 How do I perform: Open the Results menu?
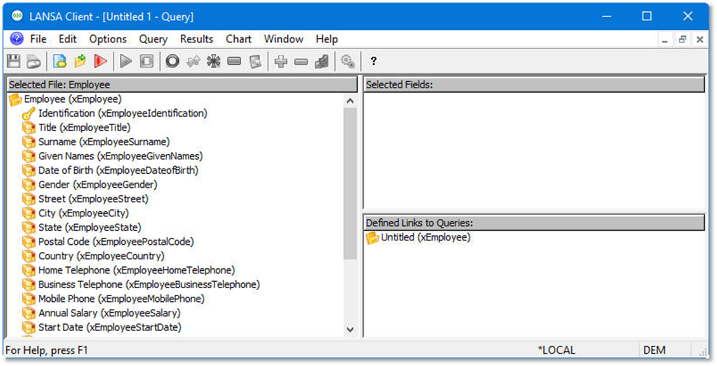[197, 39]
